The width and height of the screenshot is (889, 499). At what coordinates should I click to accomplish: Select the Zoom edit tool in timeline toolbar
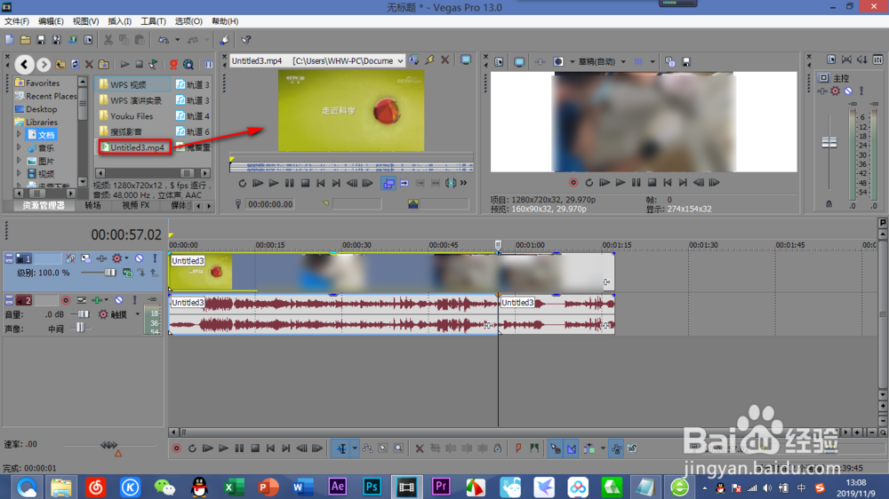399,448
